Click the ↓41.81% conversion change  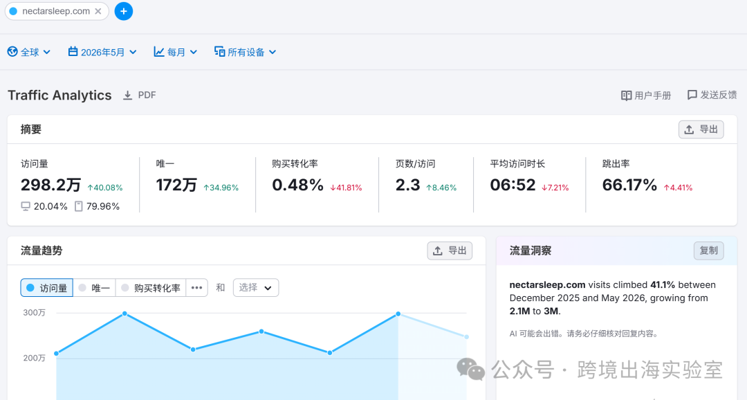346,188
